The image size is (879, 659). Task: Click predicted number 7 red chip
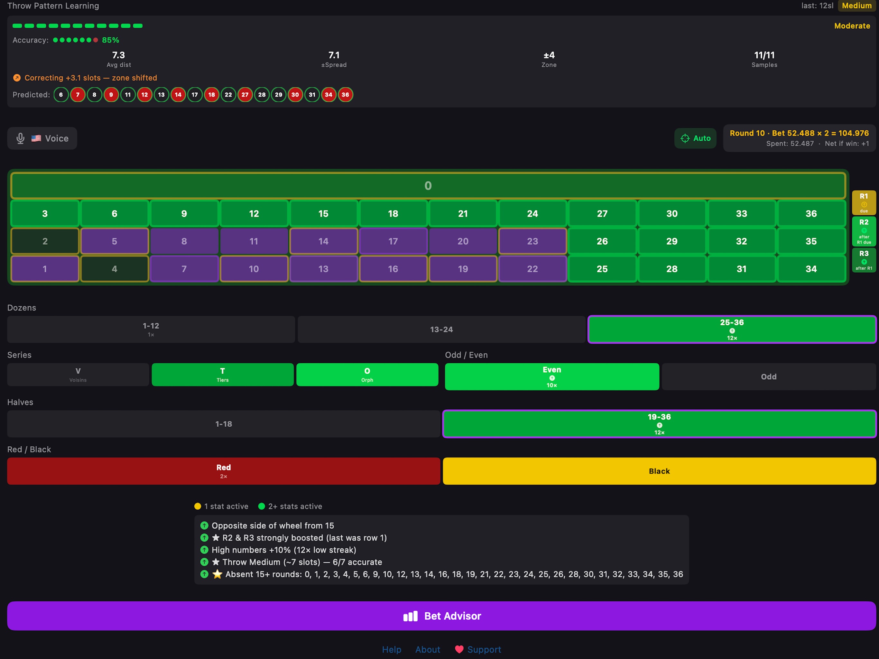click(78, 95)
